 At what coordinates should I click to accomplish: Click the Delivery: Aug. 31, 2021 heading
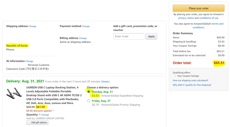click(x=25, y=81)
